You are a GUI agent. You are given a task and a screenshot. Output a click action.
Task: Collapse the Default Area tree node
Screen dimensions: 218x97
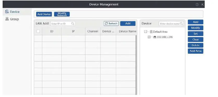[145, 32]
